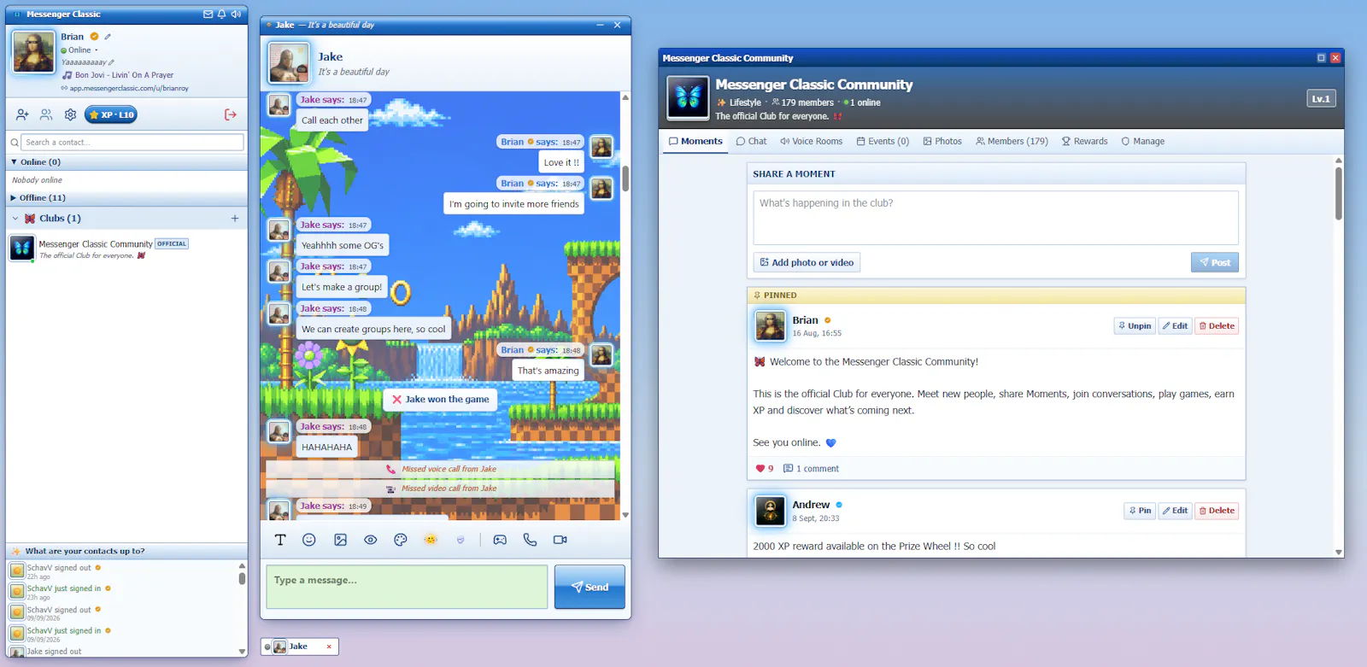1367x667 pixels.
Task: Click the Community window scrollbar thumb
Action: [x=1338, y=194]
